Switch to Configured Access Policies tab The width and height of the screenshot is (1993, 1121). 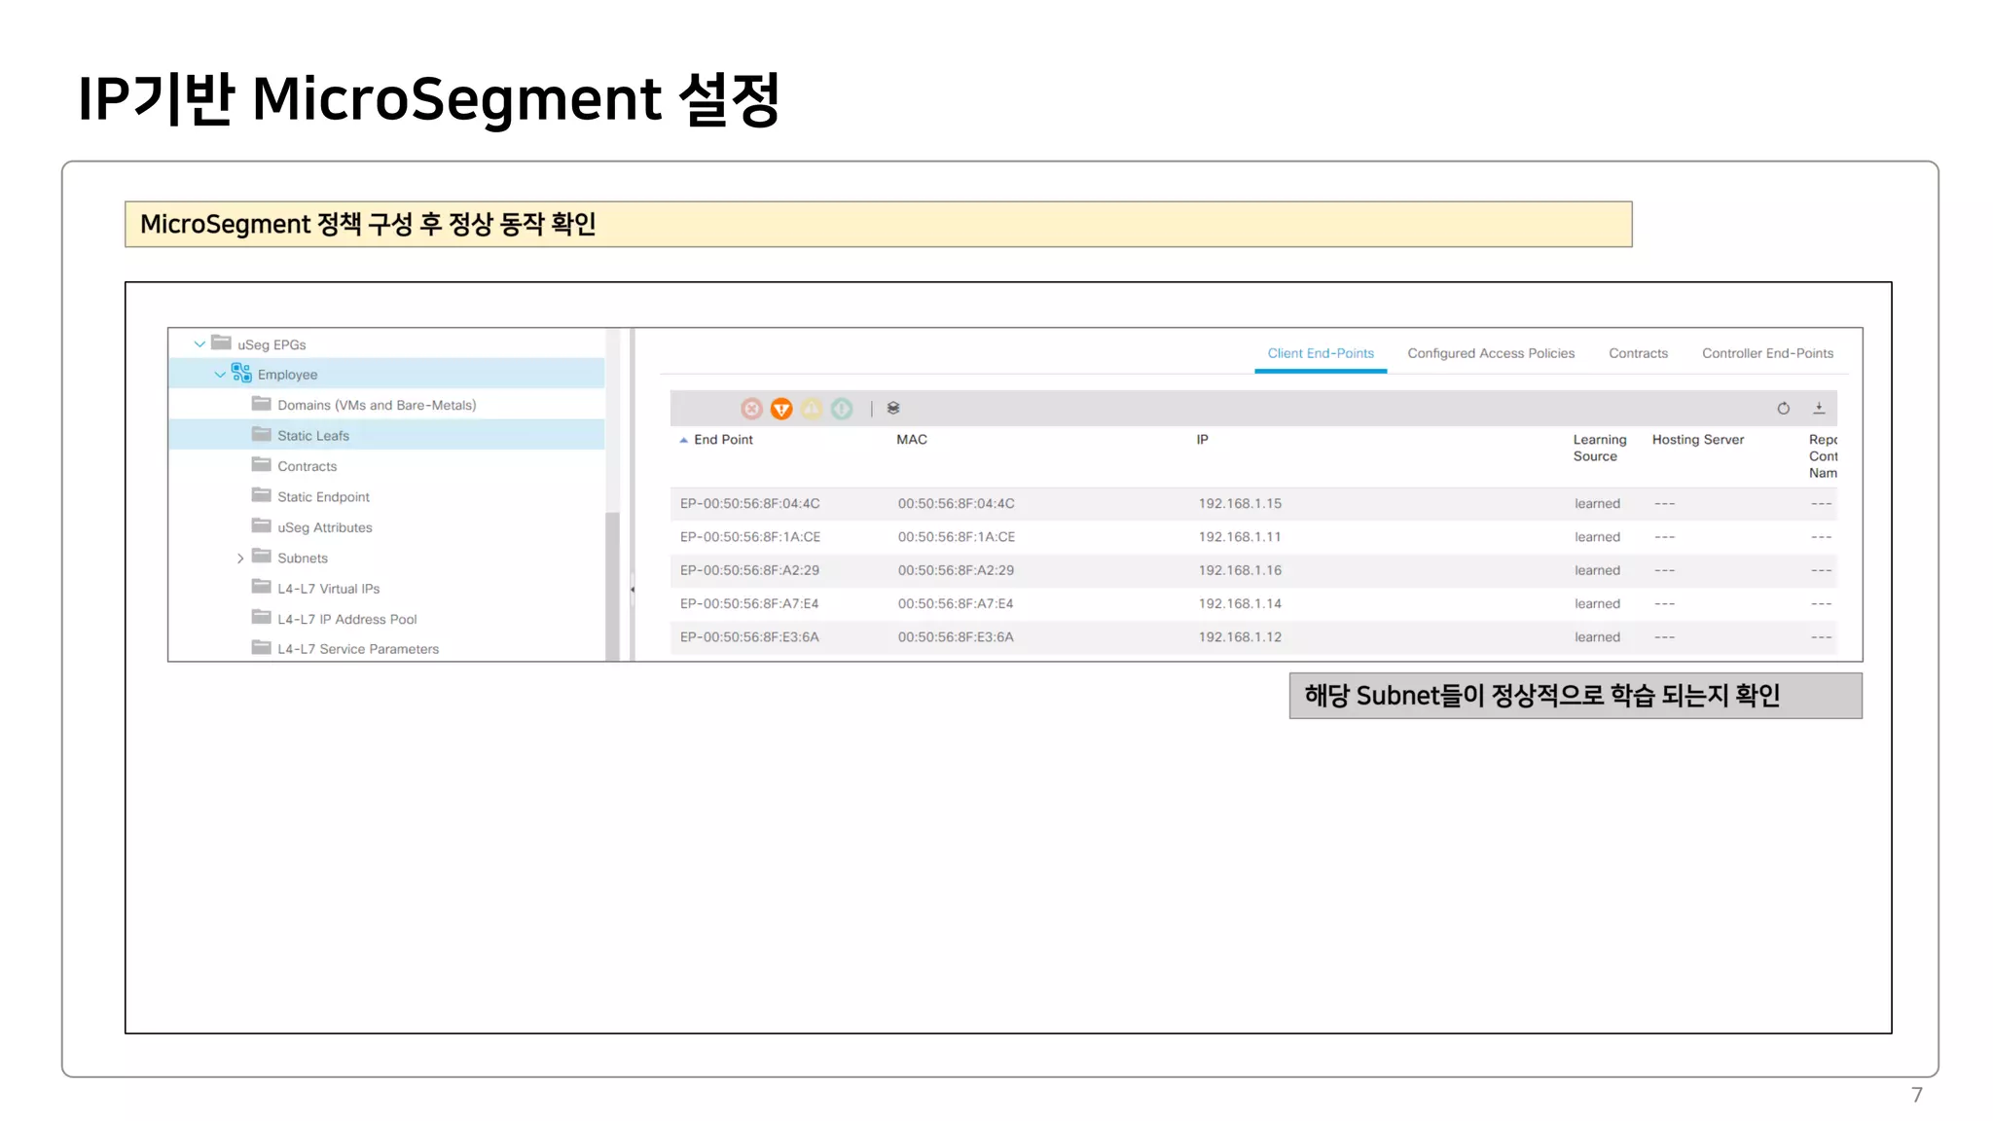click(x=1490, y=353)
